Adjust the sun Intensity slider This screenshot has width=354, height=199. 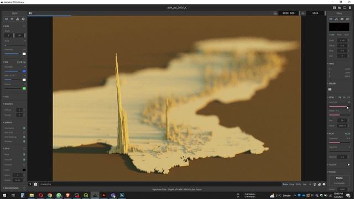13,54
